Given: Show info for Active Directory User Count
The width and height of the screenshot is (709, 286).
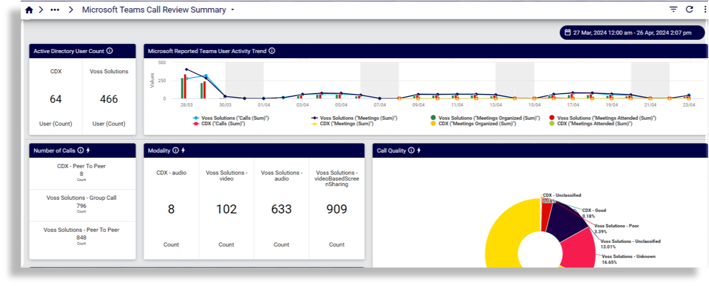Looking at the screenshot, I should 110,51.
